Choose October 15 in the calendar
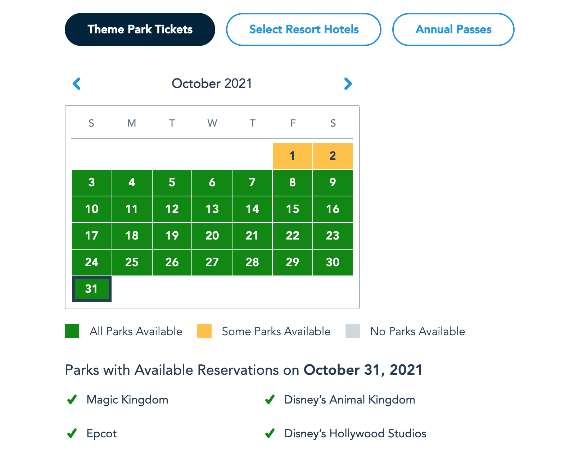583x451 pixels. click(x=292, y=209)
